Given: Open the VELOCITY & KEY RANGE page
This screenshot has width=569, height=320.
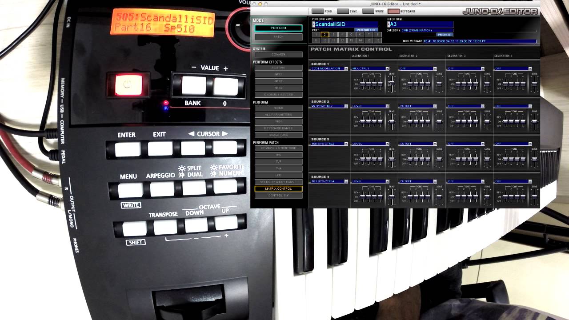Looking at the screenshot, I should point(278,182).
